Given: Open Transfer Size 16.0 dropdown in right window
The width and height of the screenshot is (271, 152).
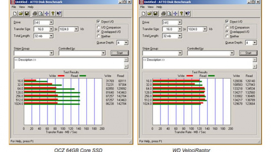Looking at the screenshot, I should 180,29.
